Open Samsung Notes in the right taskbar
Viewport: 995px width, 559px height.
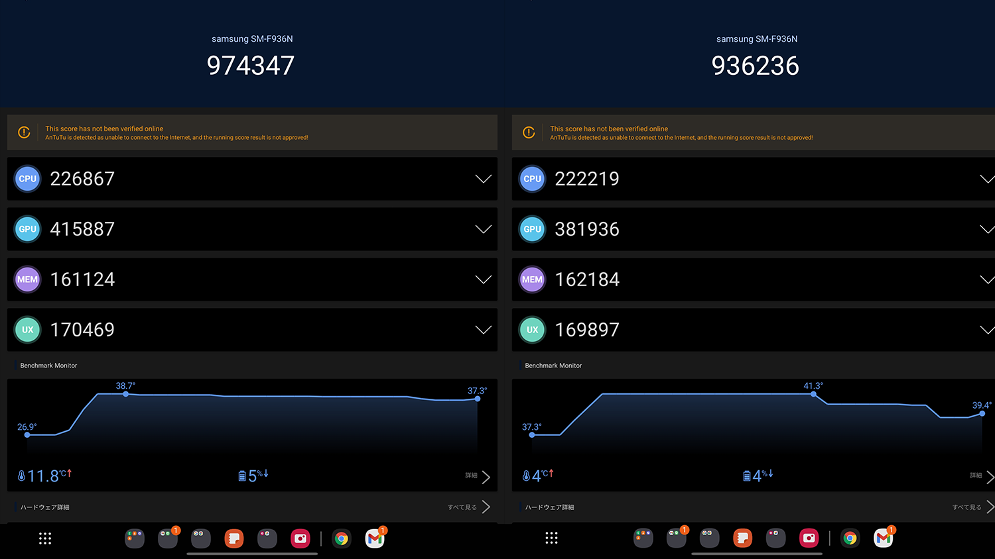742,538
